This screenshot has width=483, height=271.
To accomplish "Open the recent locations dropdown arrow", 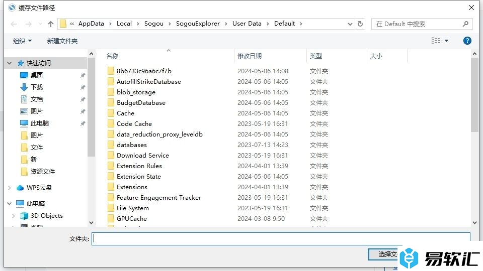I will pos(40,24).
